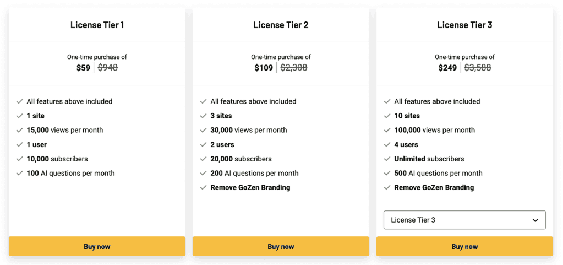This screenshot has width=563, height=265.
Task: Click checkmark next to "15,000 views per month"
Action: (19, 131)
